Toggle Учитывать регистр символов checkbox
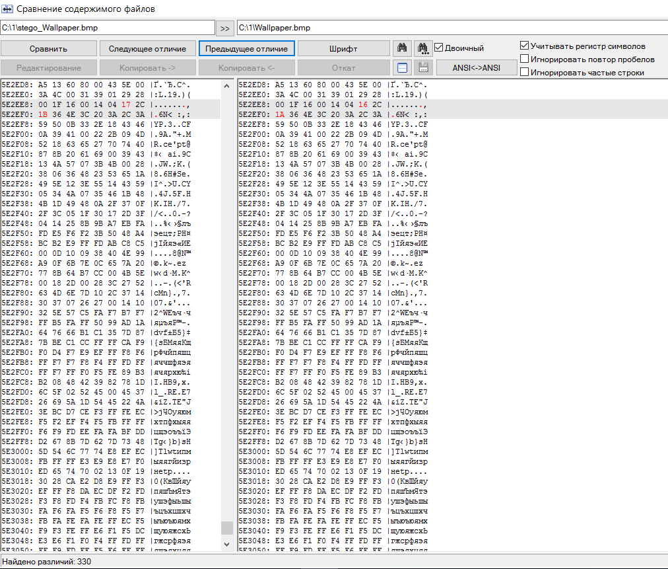Image resolution: width=668 pixels, height=569 pixels. click(525, 46)
